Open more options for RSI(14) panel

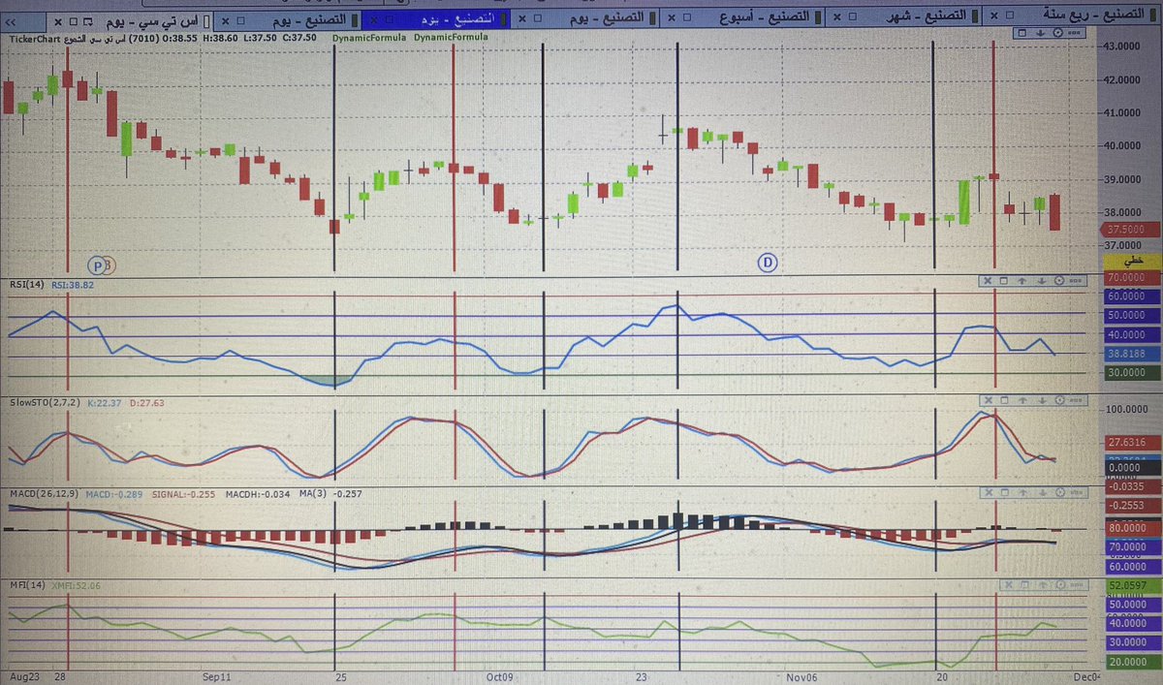click(1076, 281)
